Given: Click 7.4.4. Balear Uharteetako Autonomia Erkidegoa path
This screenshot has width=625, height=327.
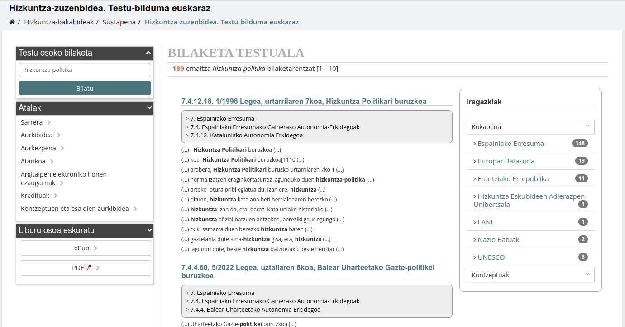Looking at the screenshot, I should [255, 310].
